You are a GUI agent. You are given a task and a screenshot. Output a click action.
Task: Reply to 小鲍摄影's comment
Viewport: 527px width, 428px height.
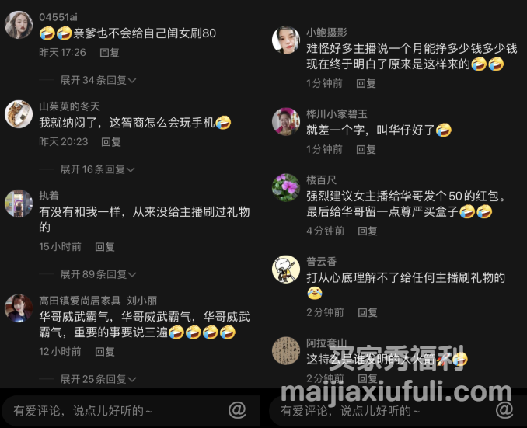point(366,83)
